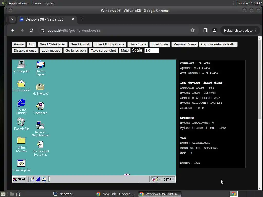Send Ctrl-Alt-Del to the emulator
The height and width of the screenshot is (197, 263).
point(53,44)
